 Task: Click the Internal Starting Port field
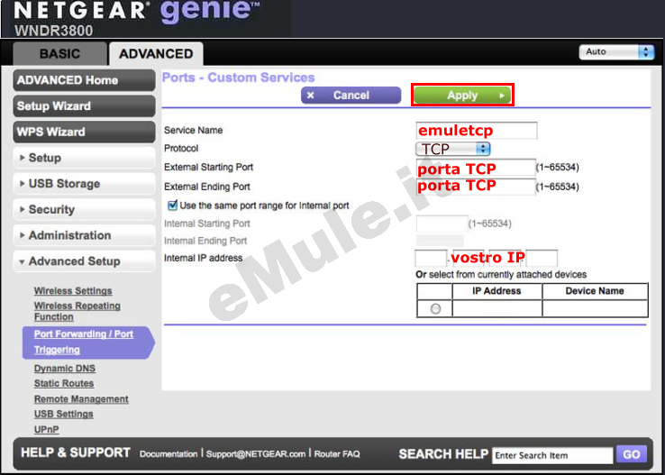coord(442,224)
